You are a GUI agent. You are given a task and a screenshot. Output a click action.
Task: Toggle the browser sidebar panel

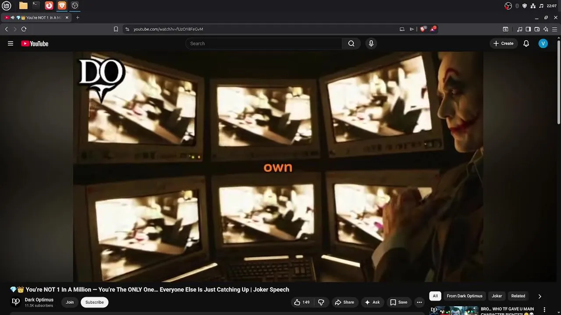528,29
